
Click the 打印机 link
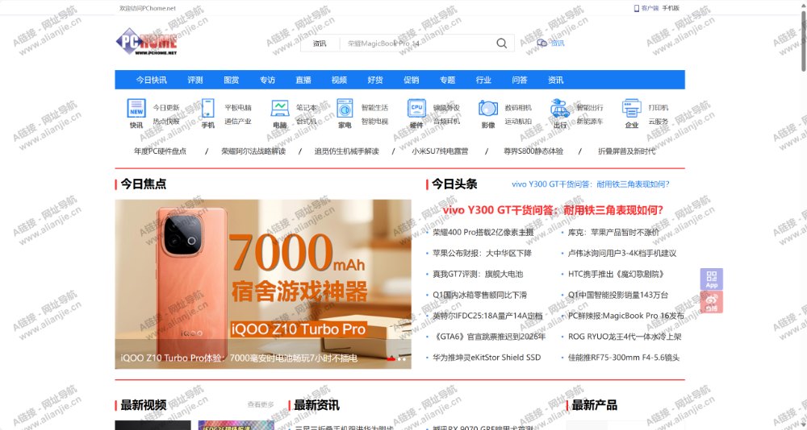[659, 108]
